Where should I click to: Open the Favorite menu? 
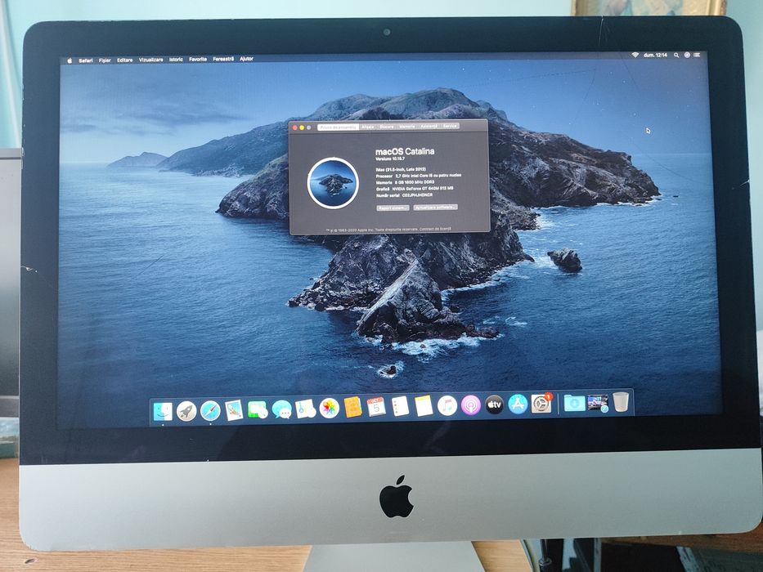pos(198,59)
